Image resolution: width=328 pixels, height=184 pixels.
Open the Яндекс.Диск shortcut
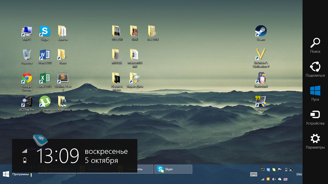pyautogui.click(x=135, y=80)
